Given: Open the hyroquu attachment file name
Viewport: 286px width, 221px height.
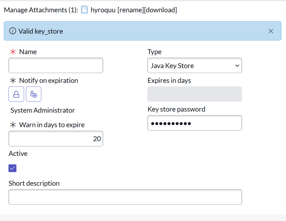Looking at the screenshot, I should click(x=103, y=10).
